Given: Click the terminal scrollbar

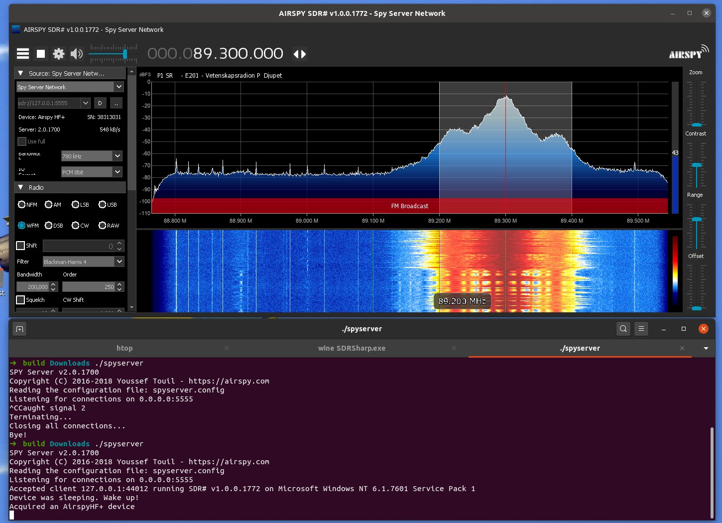Looking at the screenshot, I should point(712,472).
